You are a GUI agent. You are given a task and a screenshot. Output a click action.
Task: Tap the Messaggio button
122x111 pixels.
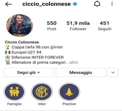point(81,72)
